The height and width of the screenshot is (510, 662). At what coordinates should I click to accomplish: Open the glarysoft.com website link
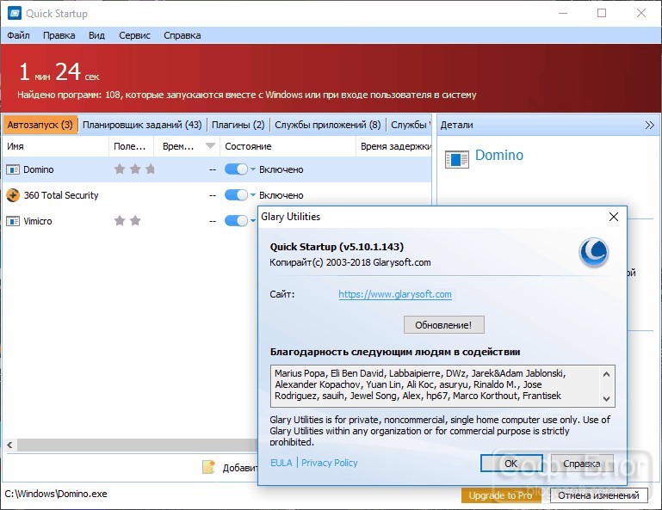coord(395,294)
